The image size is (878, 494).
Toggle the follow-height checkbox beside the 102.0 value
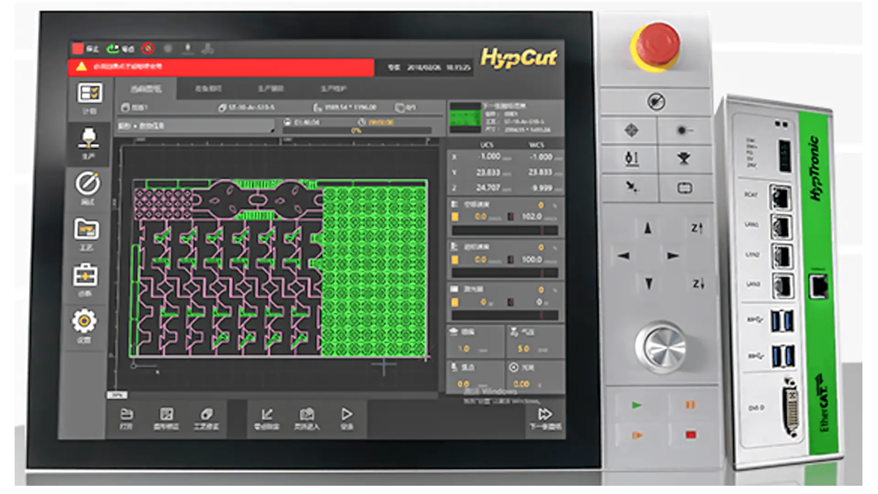[x=455, y=217]
